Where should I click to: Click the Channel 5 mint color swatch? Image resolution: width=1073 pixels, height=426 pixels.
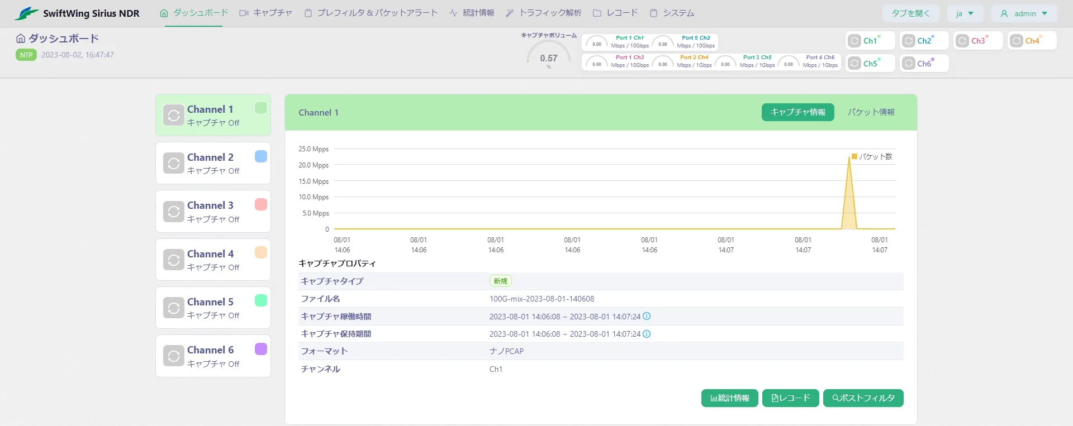(261, 300)
